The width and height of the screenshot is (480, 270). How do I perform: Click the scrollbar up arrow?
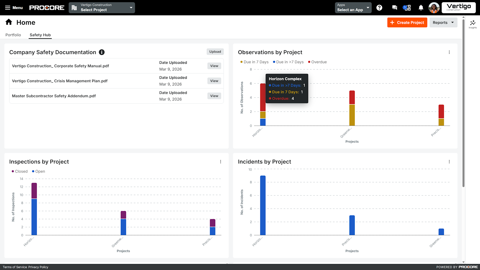[463, 17]
